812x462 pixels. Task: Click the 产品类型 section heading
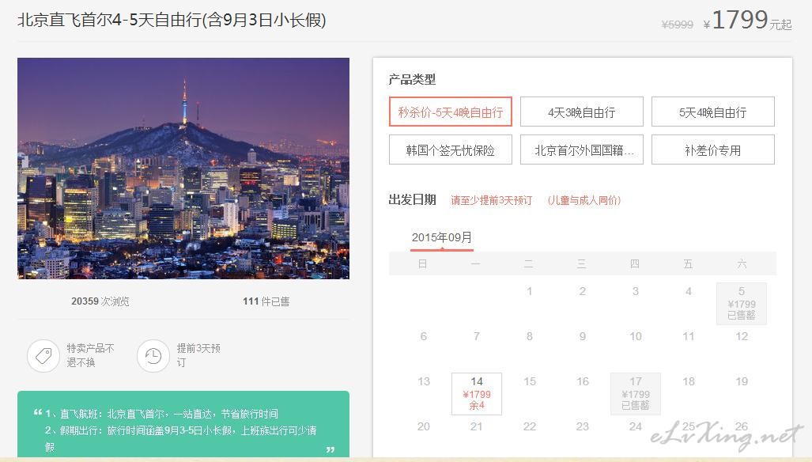[412, 79]
